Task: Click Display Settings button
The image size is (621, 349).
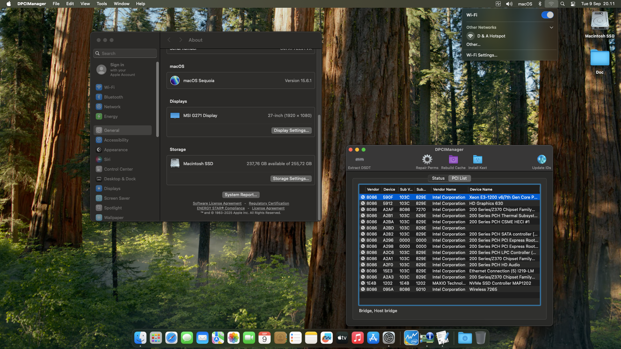Action: pos(291,131)
